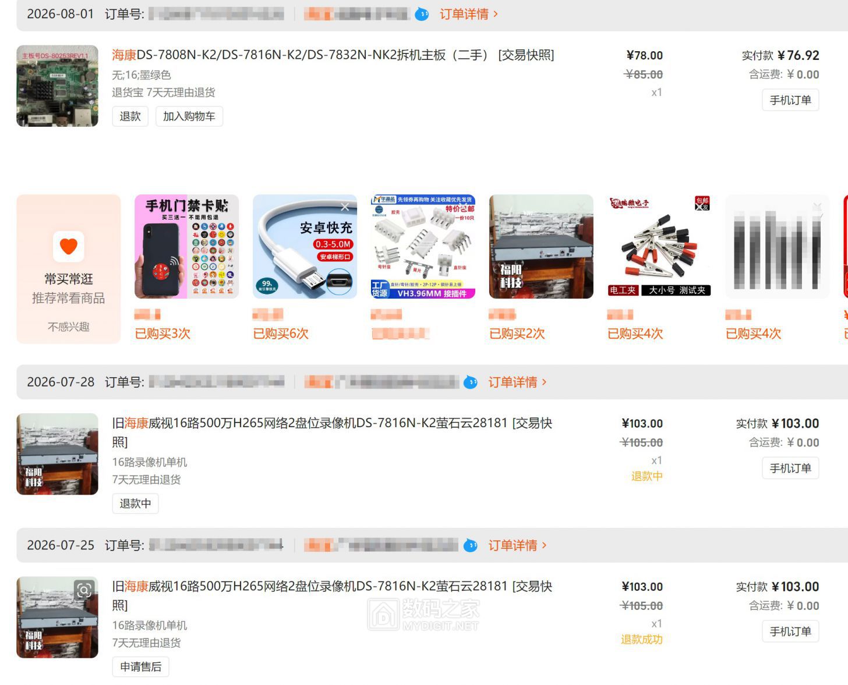The height and width of the screenshot is (685, 848).
Task: Open the 福阳科技 recorder recommendation card image
Action: (x=541, y=246)
